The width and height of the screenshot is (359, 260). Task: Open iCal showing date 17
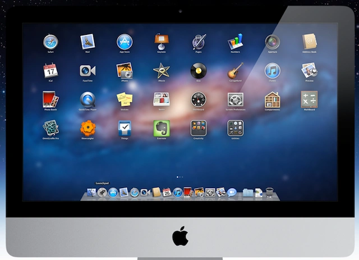[50, 70]
